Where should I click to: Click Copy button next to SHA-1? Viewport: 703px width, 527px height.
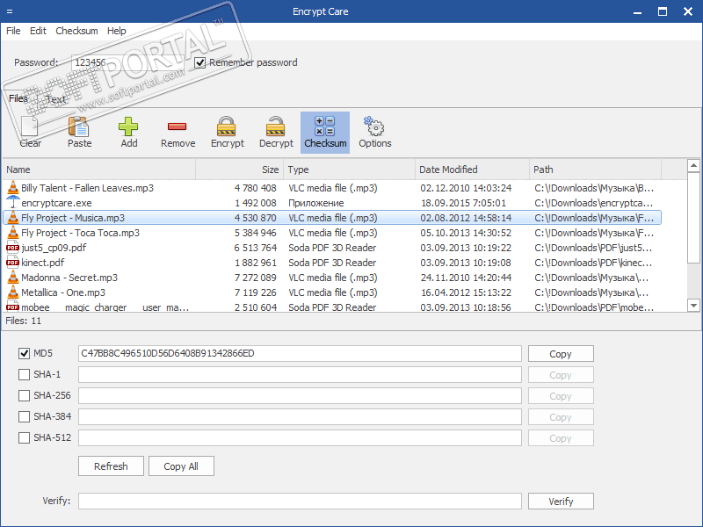pyautogui.click(x=561, y=375)
